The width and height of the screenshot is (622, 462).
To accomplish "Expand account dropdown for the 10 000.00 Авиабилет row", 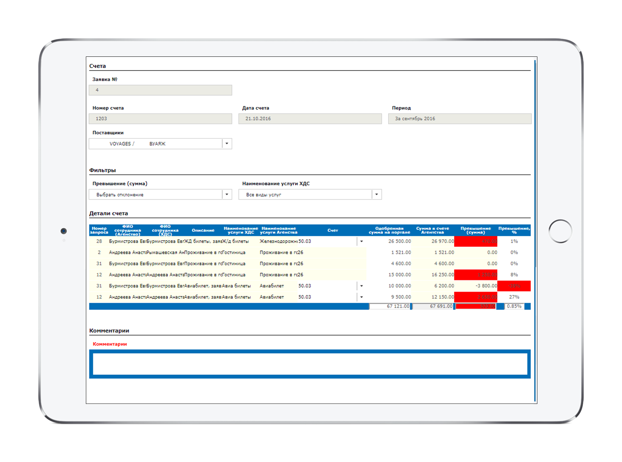I will tap(361, 286).
